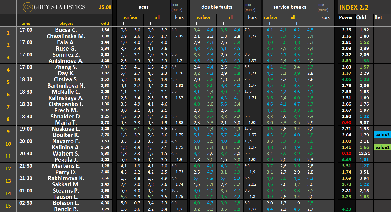Select the 19:00 time cell
Screen dimensions: 391x212
coord(26,129)
